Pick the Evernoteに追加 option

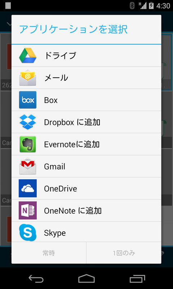[86, 144]
